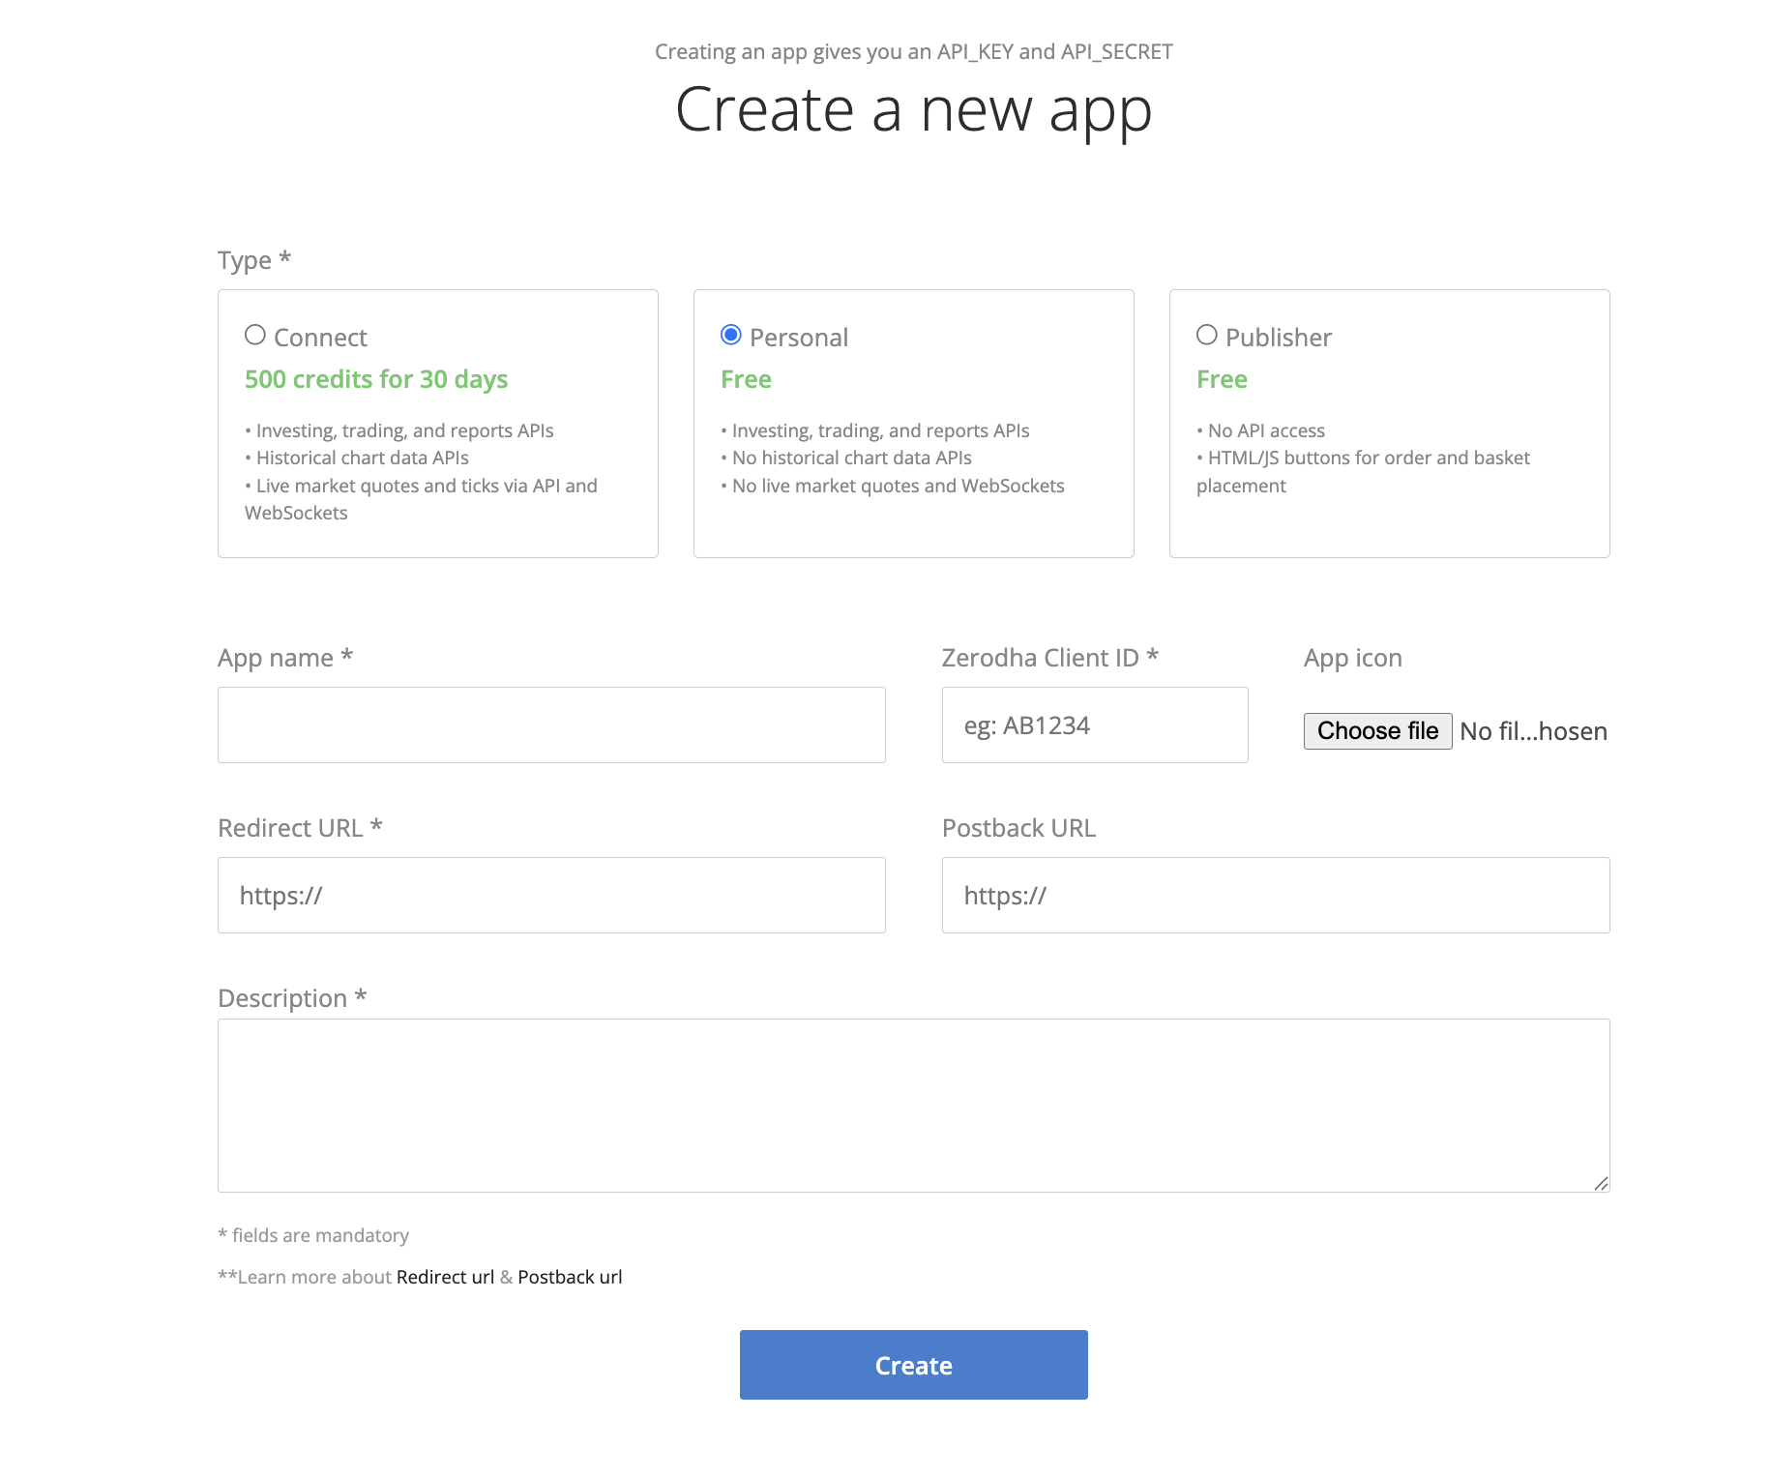Click the blue Create button
The image size is (1770, 1478).
[913, 1365]
